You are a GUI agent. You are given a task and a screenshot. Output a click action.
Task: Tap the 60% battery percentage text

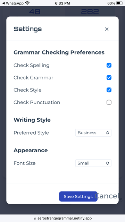click(x=111, y=3)
